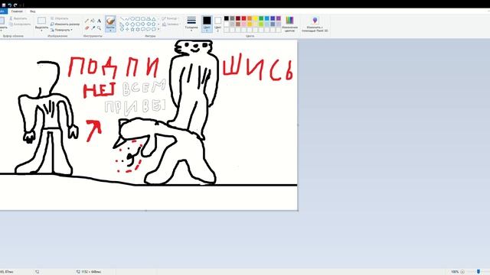Choose the green palette swatch

[x=261, y=18]
